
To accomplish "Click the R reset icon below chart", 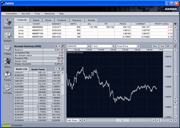I will pos(175,120).
